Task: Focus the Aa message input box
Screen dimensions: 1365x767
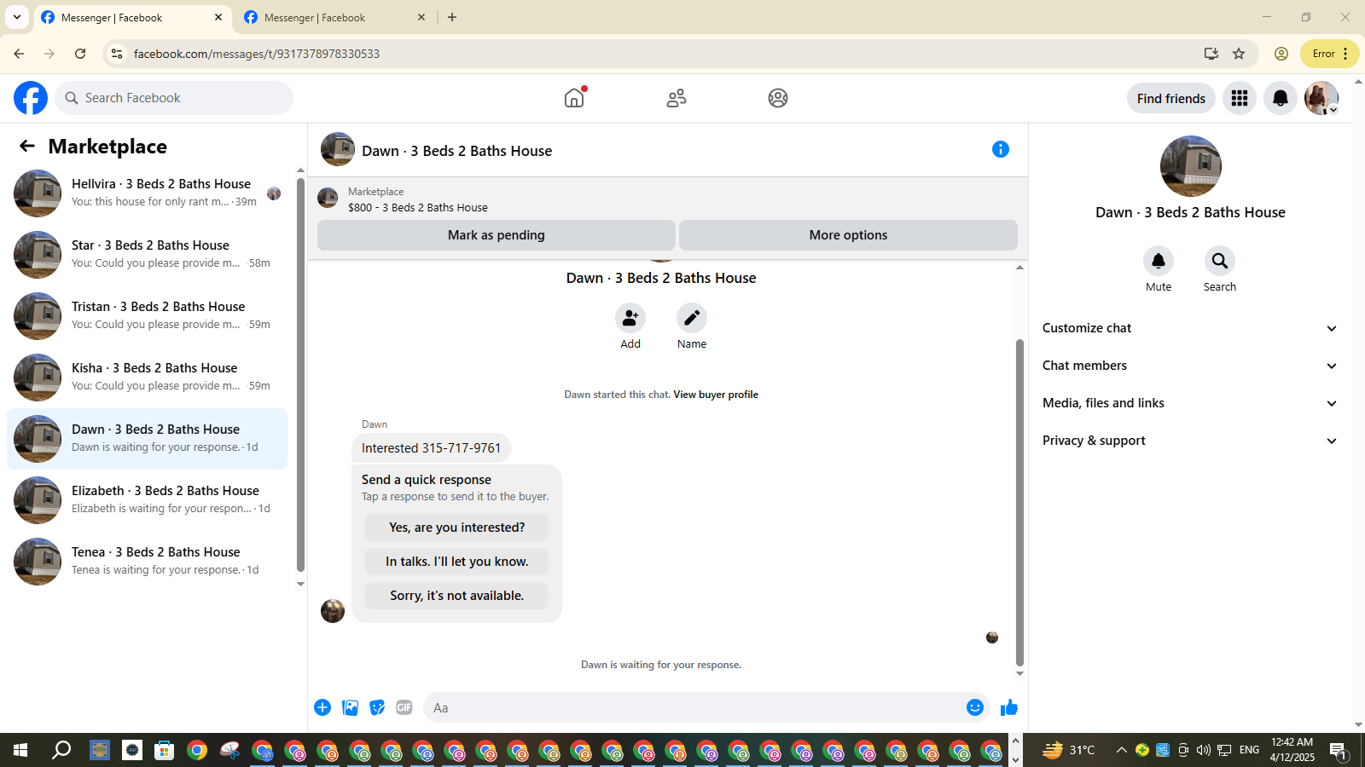Action: [x=706, y=707]
